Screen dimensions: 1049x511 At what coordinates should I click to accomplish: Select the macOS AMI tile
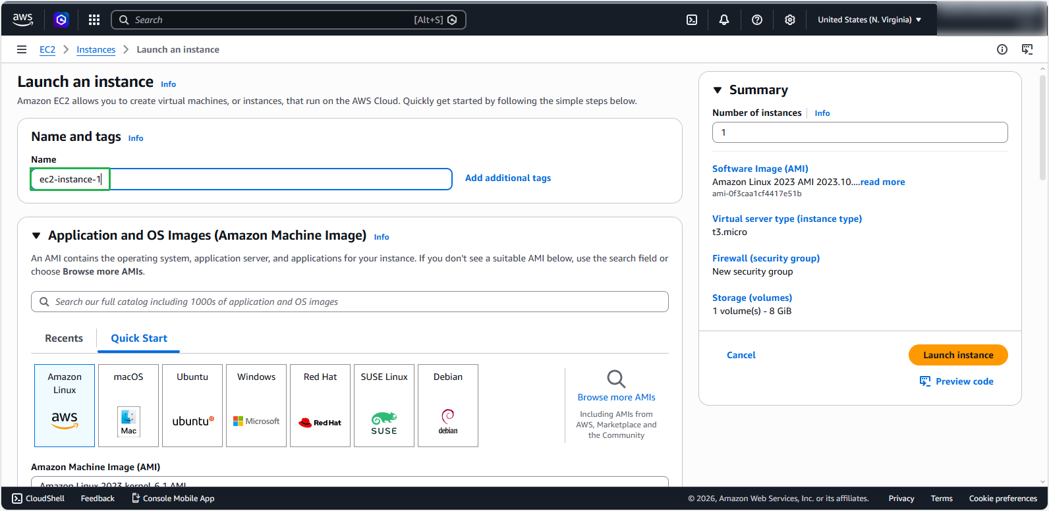pyautogui.click(x=128, y=406)
